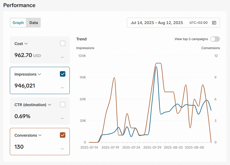Screen dimensions: 230x165
Task: Switch to the Graph tab
Action: click(18, 23)
